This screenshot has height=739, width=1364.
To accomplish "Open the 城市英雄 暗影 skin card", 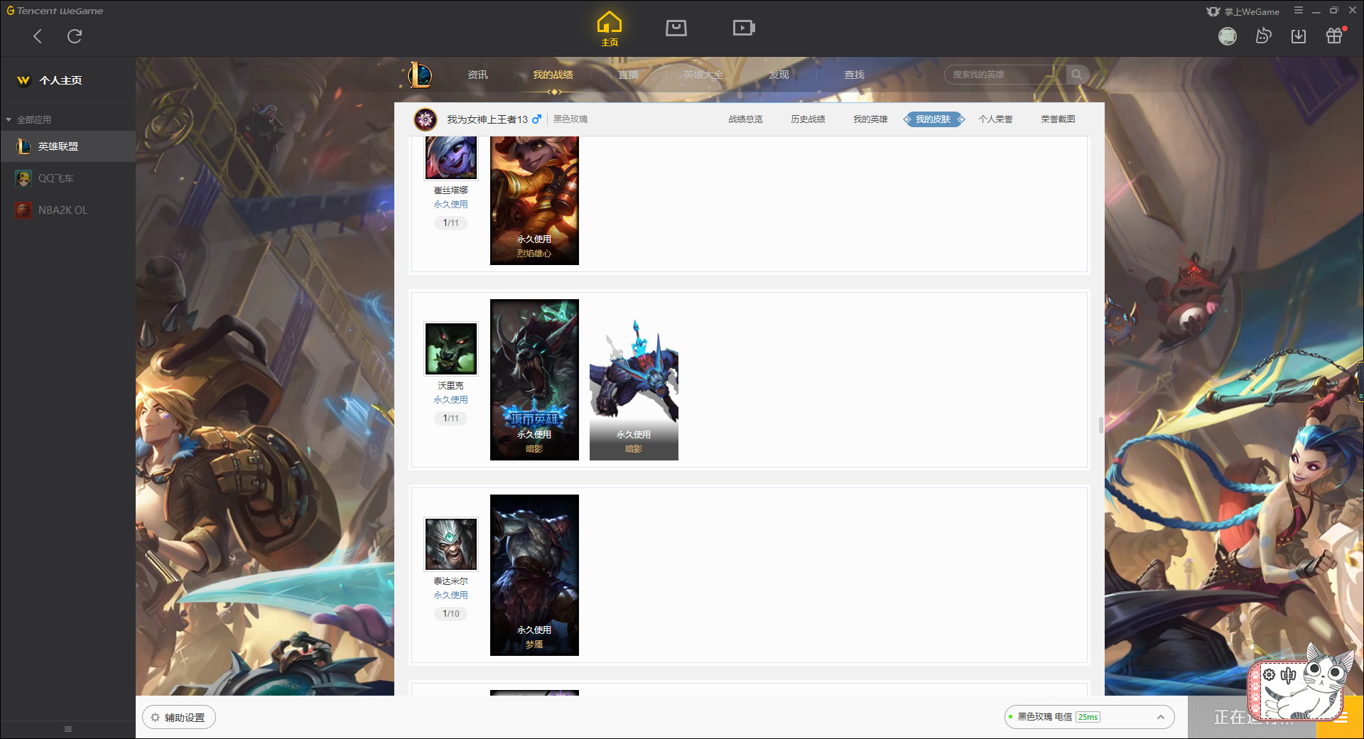I will tap(534, 379).
